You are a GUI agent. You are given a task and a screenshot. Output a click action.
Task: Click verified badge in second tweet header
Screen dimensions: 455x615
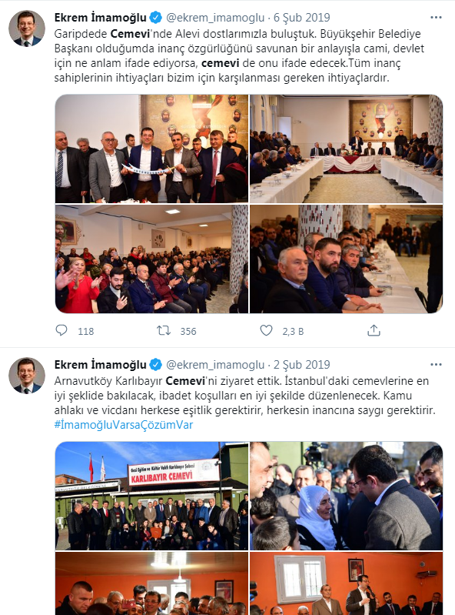tap(156, 365)
